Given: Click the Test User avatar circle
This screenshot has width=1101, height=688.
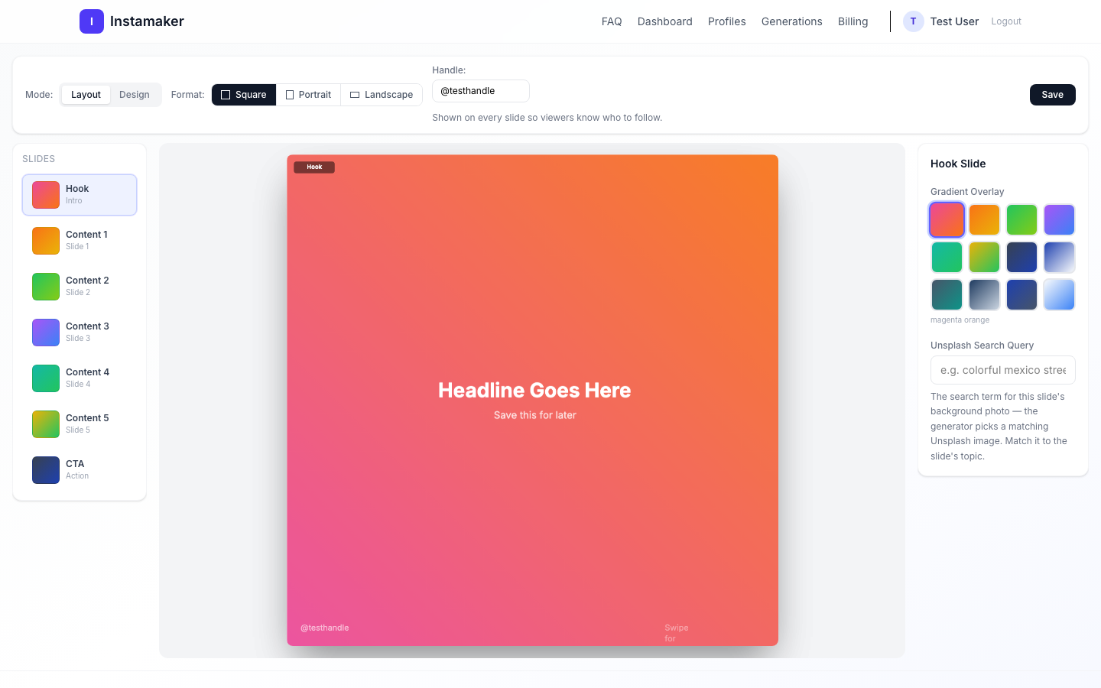Looking at the screenshot, I should [913, 21].
